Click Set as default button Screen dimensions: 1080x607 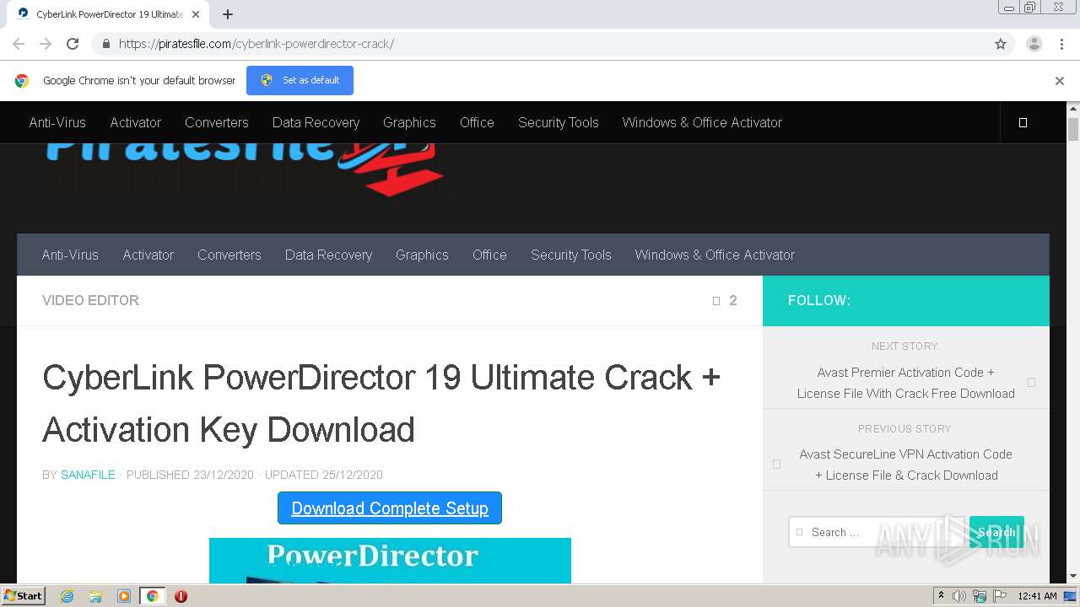[300, 80]
